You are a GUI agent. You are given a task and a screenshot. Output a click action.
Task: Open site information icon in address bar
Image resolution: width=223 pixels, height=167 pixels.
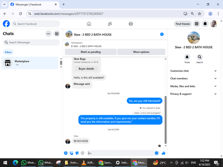pyautogui.click(x=30, y=14)
